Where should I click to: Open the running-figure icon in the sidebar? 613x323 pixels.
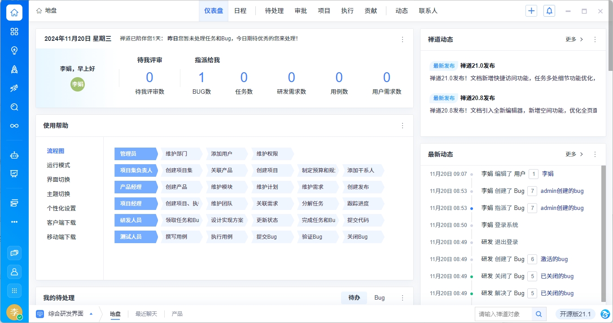14,88
